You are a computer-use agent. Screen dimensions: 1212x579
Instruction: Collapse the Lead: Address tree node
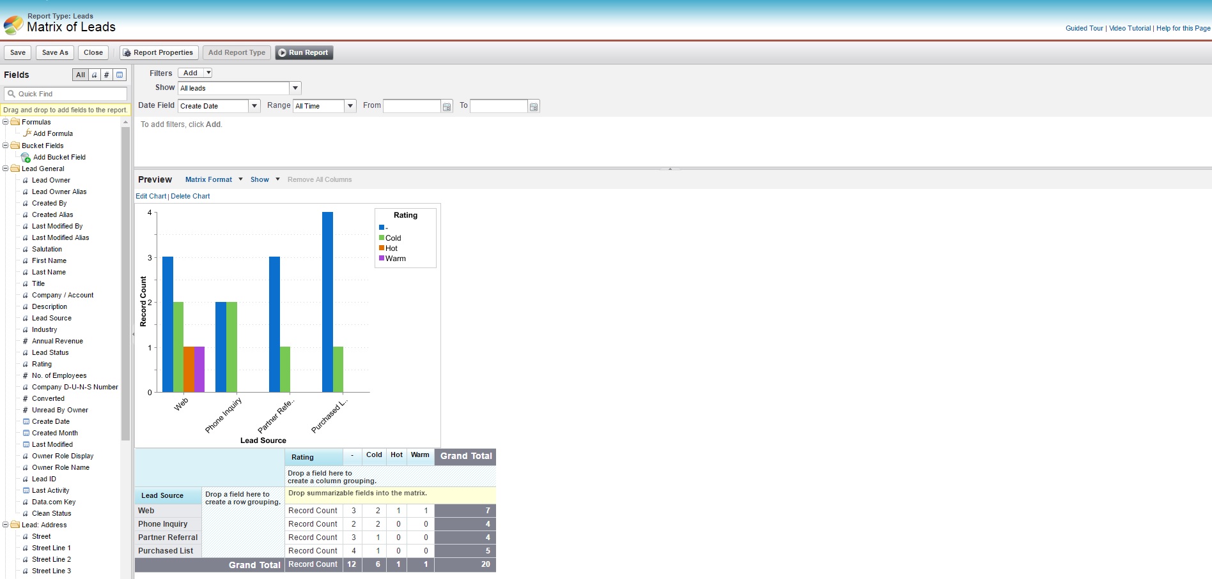(6, 525)
